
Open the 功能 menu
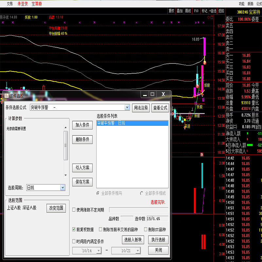241,4
